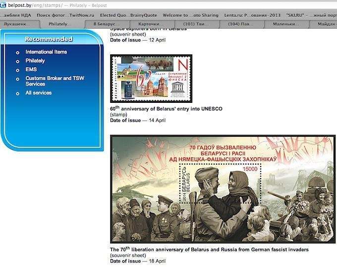The height and width of the screenshot is (267, 337).
Task: Go to the EMS service page
Action: tap(31, 70)
